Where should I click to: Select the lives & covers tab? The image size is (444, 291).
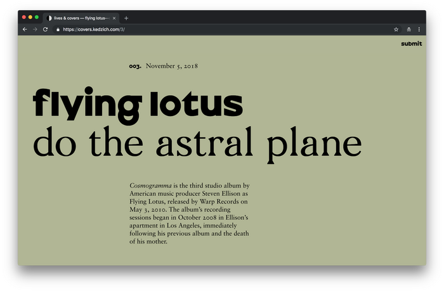[x=81, y=18]
